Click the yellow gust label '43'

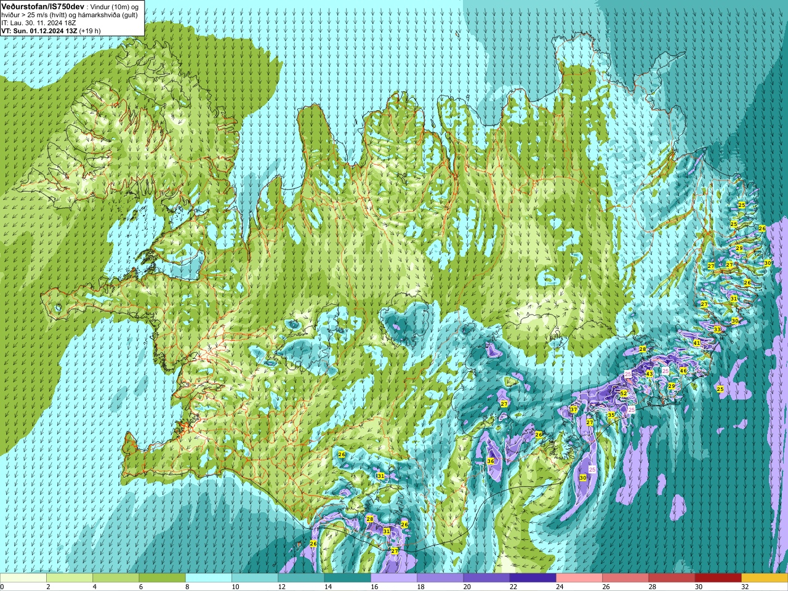pos(649,374)
